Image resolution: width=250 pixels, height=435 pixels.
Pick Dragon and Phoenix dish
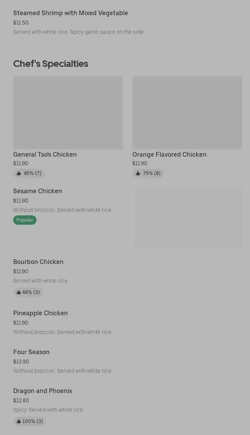pos(43,391)
